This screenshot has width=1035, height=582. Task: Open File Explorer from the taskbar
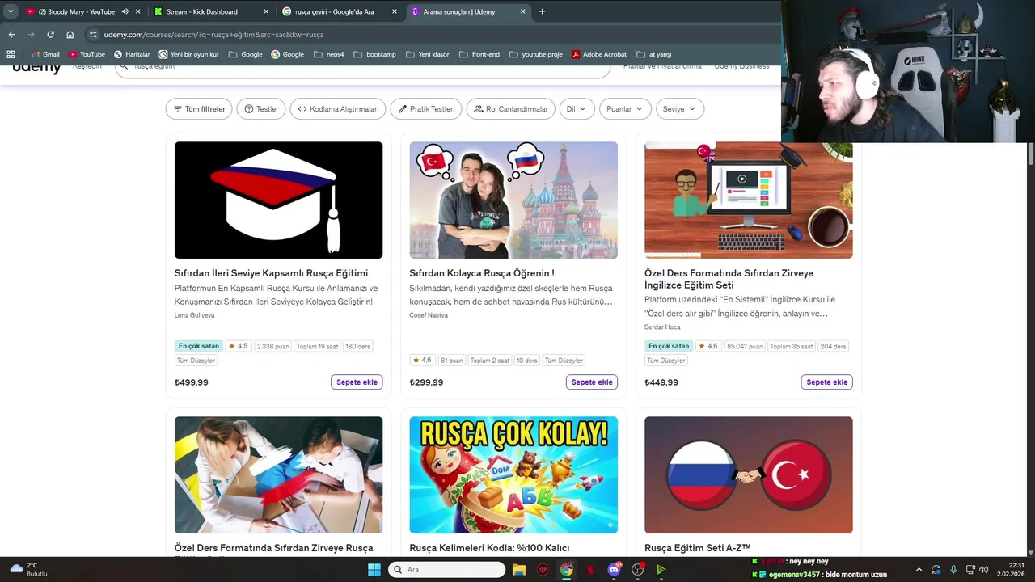(519, 570)
